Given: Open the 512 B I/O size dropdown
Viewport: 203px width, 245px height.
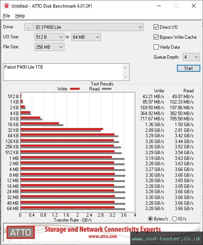Looking at the screenshot, I should pos(49,37).
